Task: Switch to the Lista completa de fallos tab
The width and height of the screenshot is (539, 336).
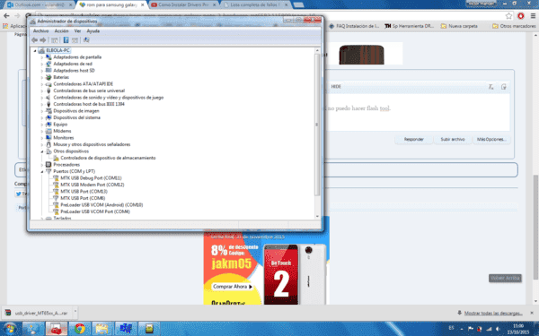Action: click(255, 4)
